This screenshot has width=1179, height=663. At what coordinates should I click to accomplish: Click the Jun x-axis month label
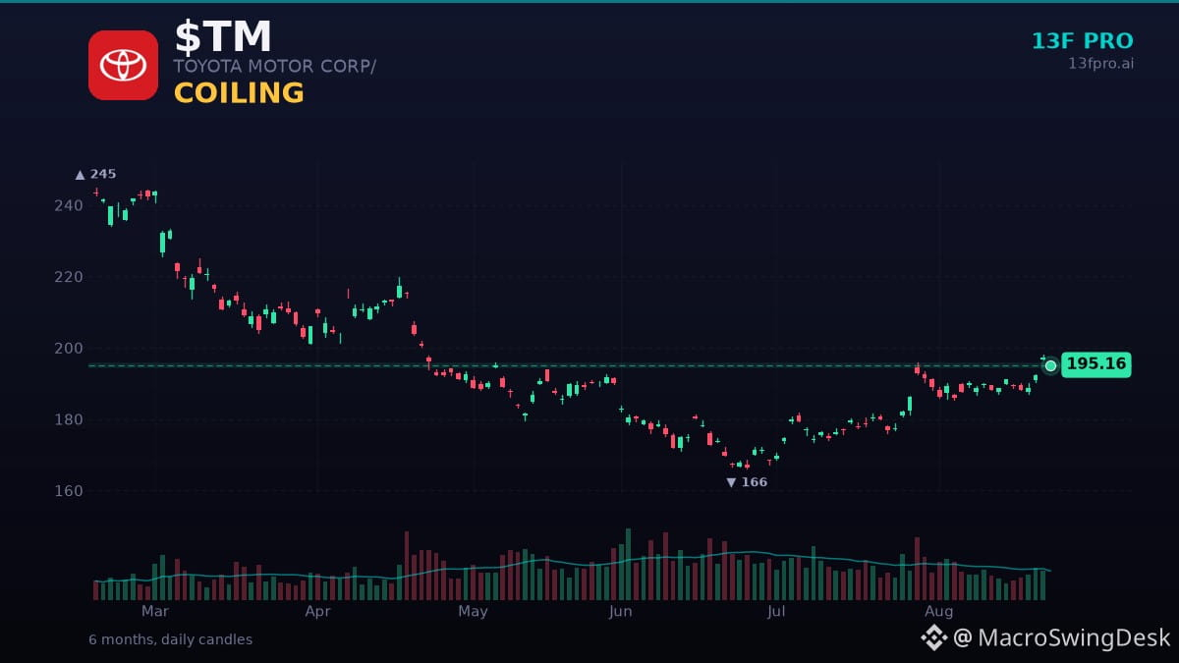pos(620,611)
